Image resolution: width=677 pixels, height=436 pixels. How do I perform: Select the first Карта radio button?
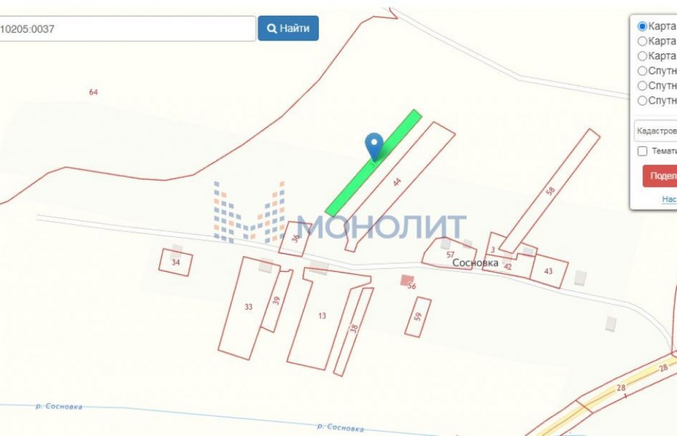pos(642,26)
